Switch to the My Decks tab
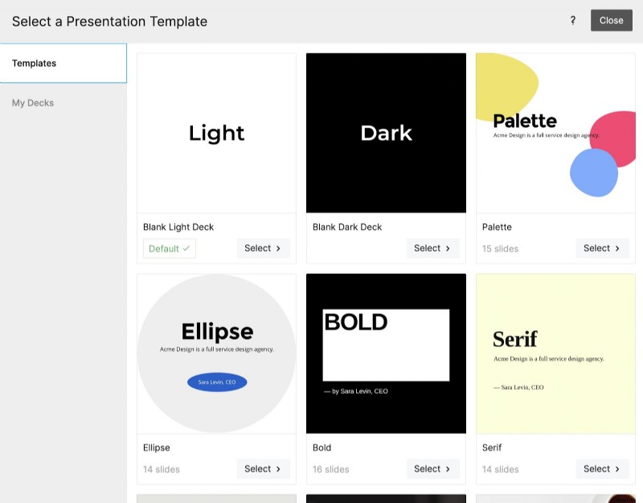Viewport: 643px width, 503px height. click(33, 103)
